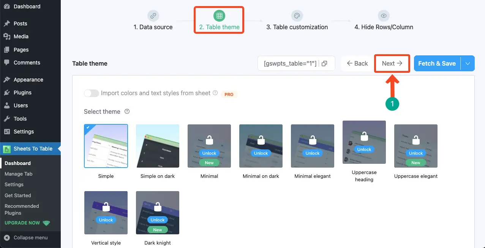
Task: Click the Next button
Action: point(392,64)
